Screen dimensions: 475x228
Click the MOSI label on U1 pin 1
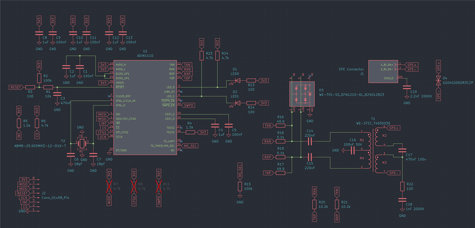pyautogui.click(x=102, y=114)
